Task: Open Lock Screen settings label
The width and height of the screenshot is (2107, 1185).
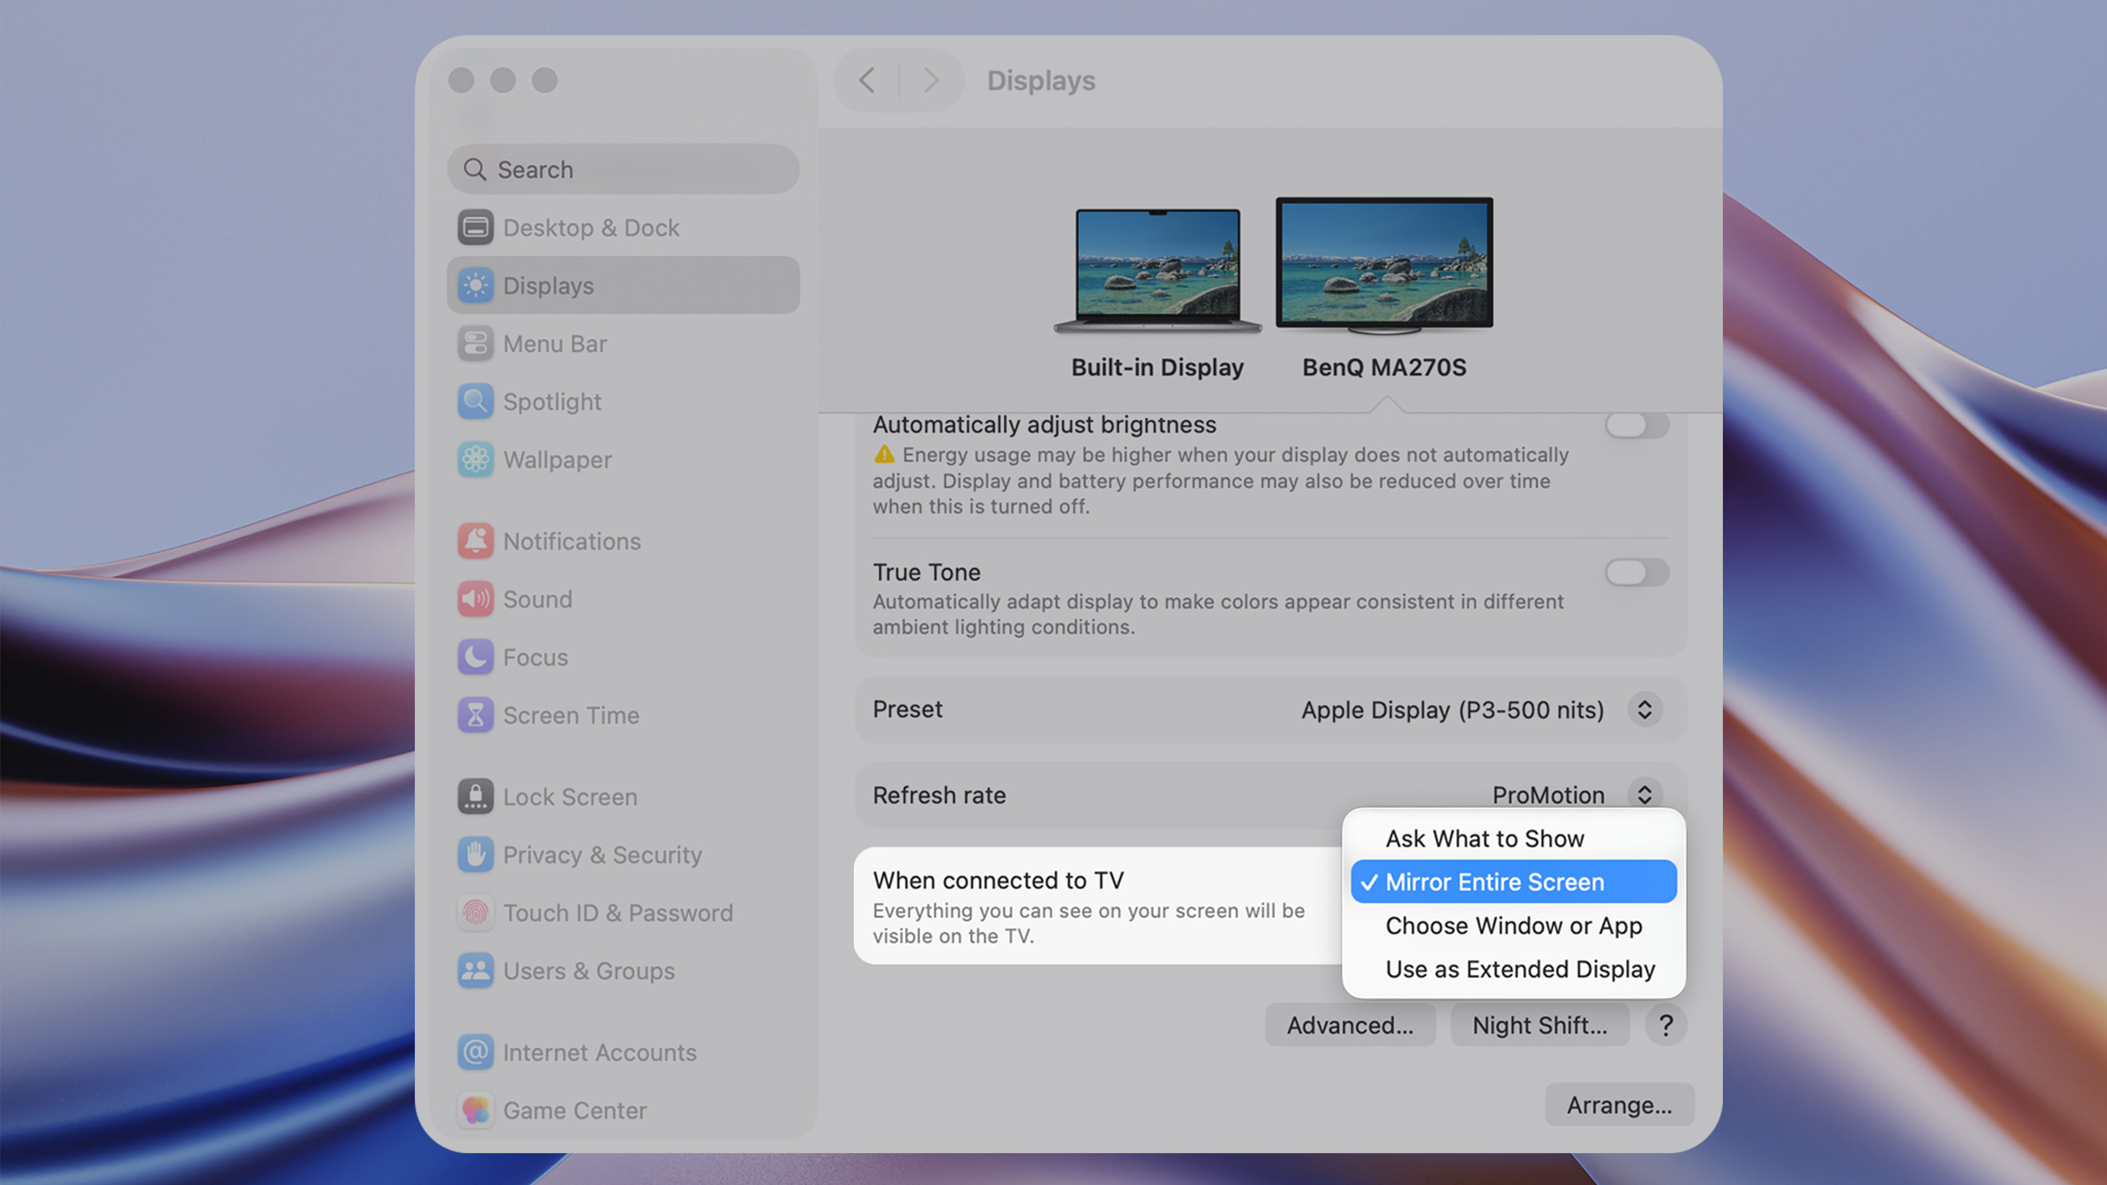Action: 570,797
